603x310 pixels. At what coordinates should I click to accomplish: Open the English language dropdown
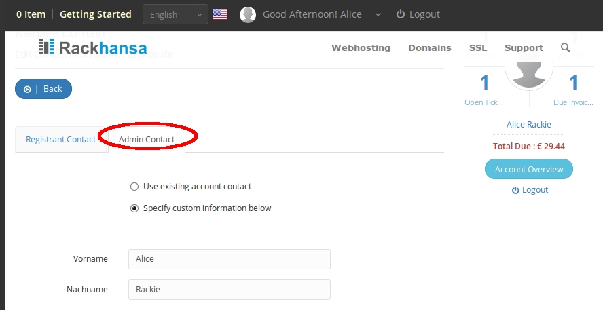(175, 15)
